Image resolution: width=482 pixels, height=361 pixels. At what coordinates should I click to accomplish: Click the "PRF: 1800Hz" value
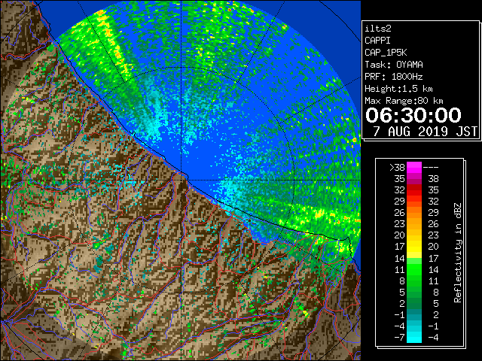coord(394,77)
